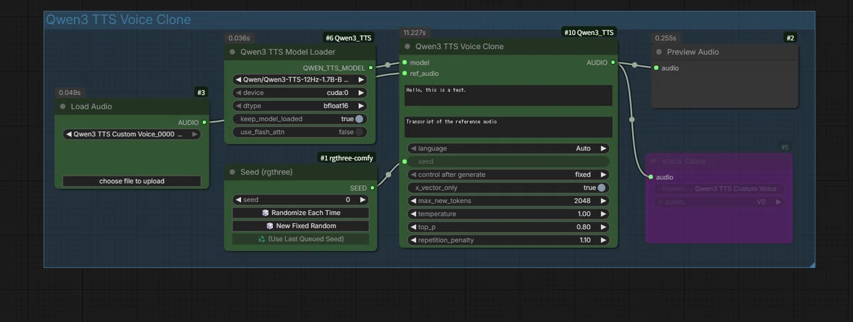This screenshot has height=322, width=853.
Task: Click the Qwen3 TTS Voice Clone group title
Action: [x=119, y=20]
